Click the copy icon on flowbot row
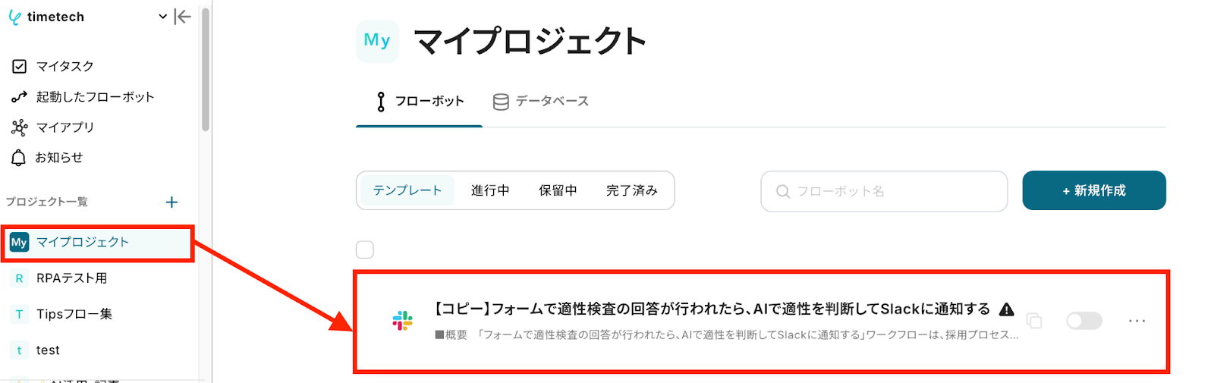1214x383 pixels. [x=1033, y=321]
